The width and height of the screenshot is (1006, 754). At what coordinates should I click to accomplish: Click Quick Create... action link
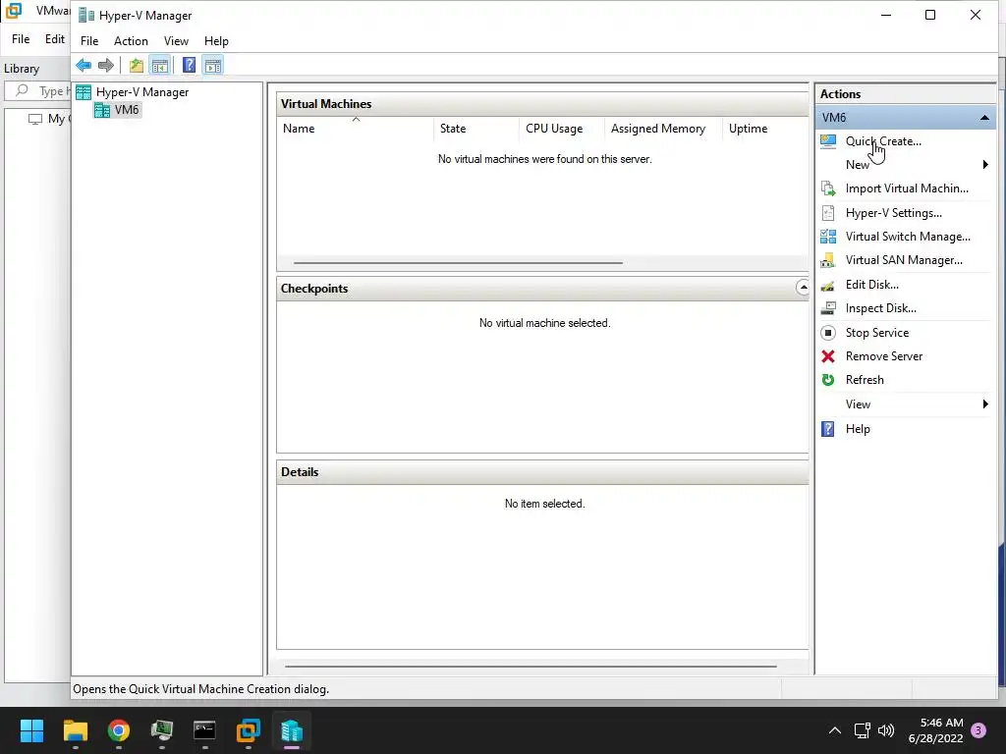tap(883, 141)
